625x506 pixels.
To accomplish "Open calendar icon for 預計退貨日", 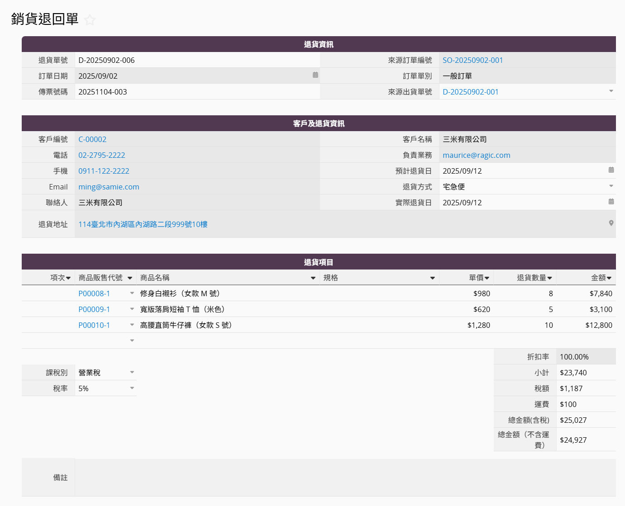I will [x=611, y=170].
